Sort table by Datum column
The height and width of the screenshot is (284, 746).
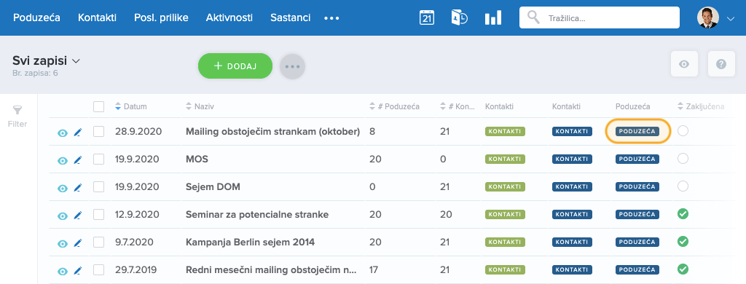(131, 106)
